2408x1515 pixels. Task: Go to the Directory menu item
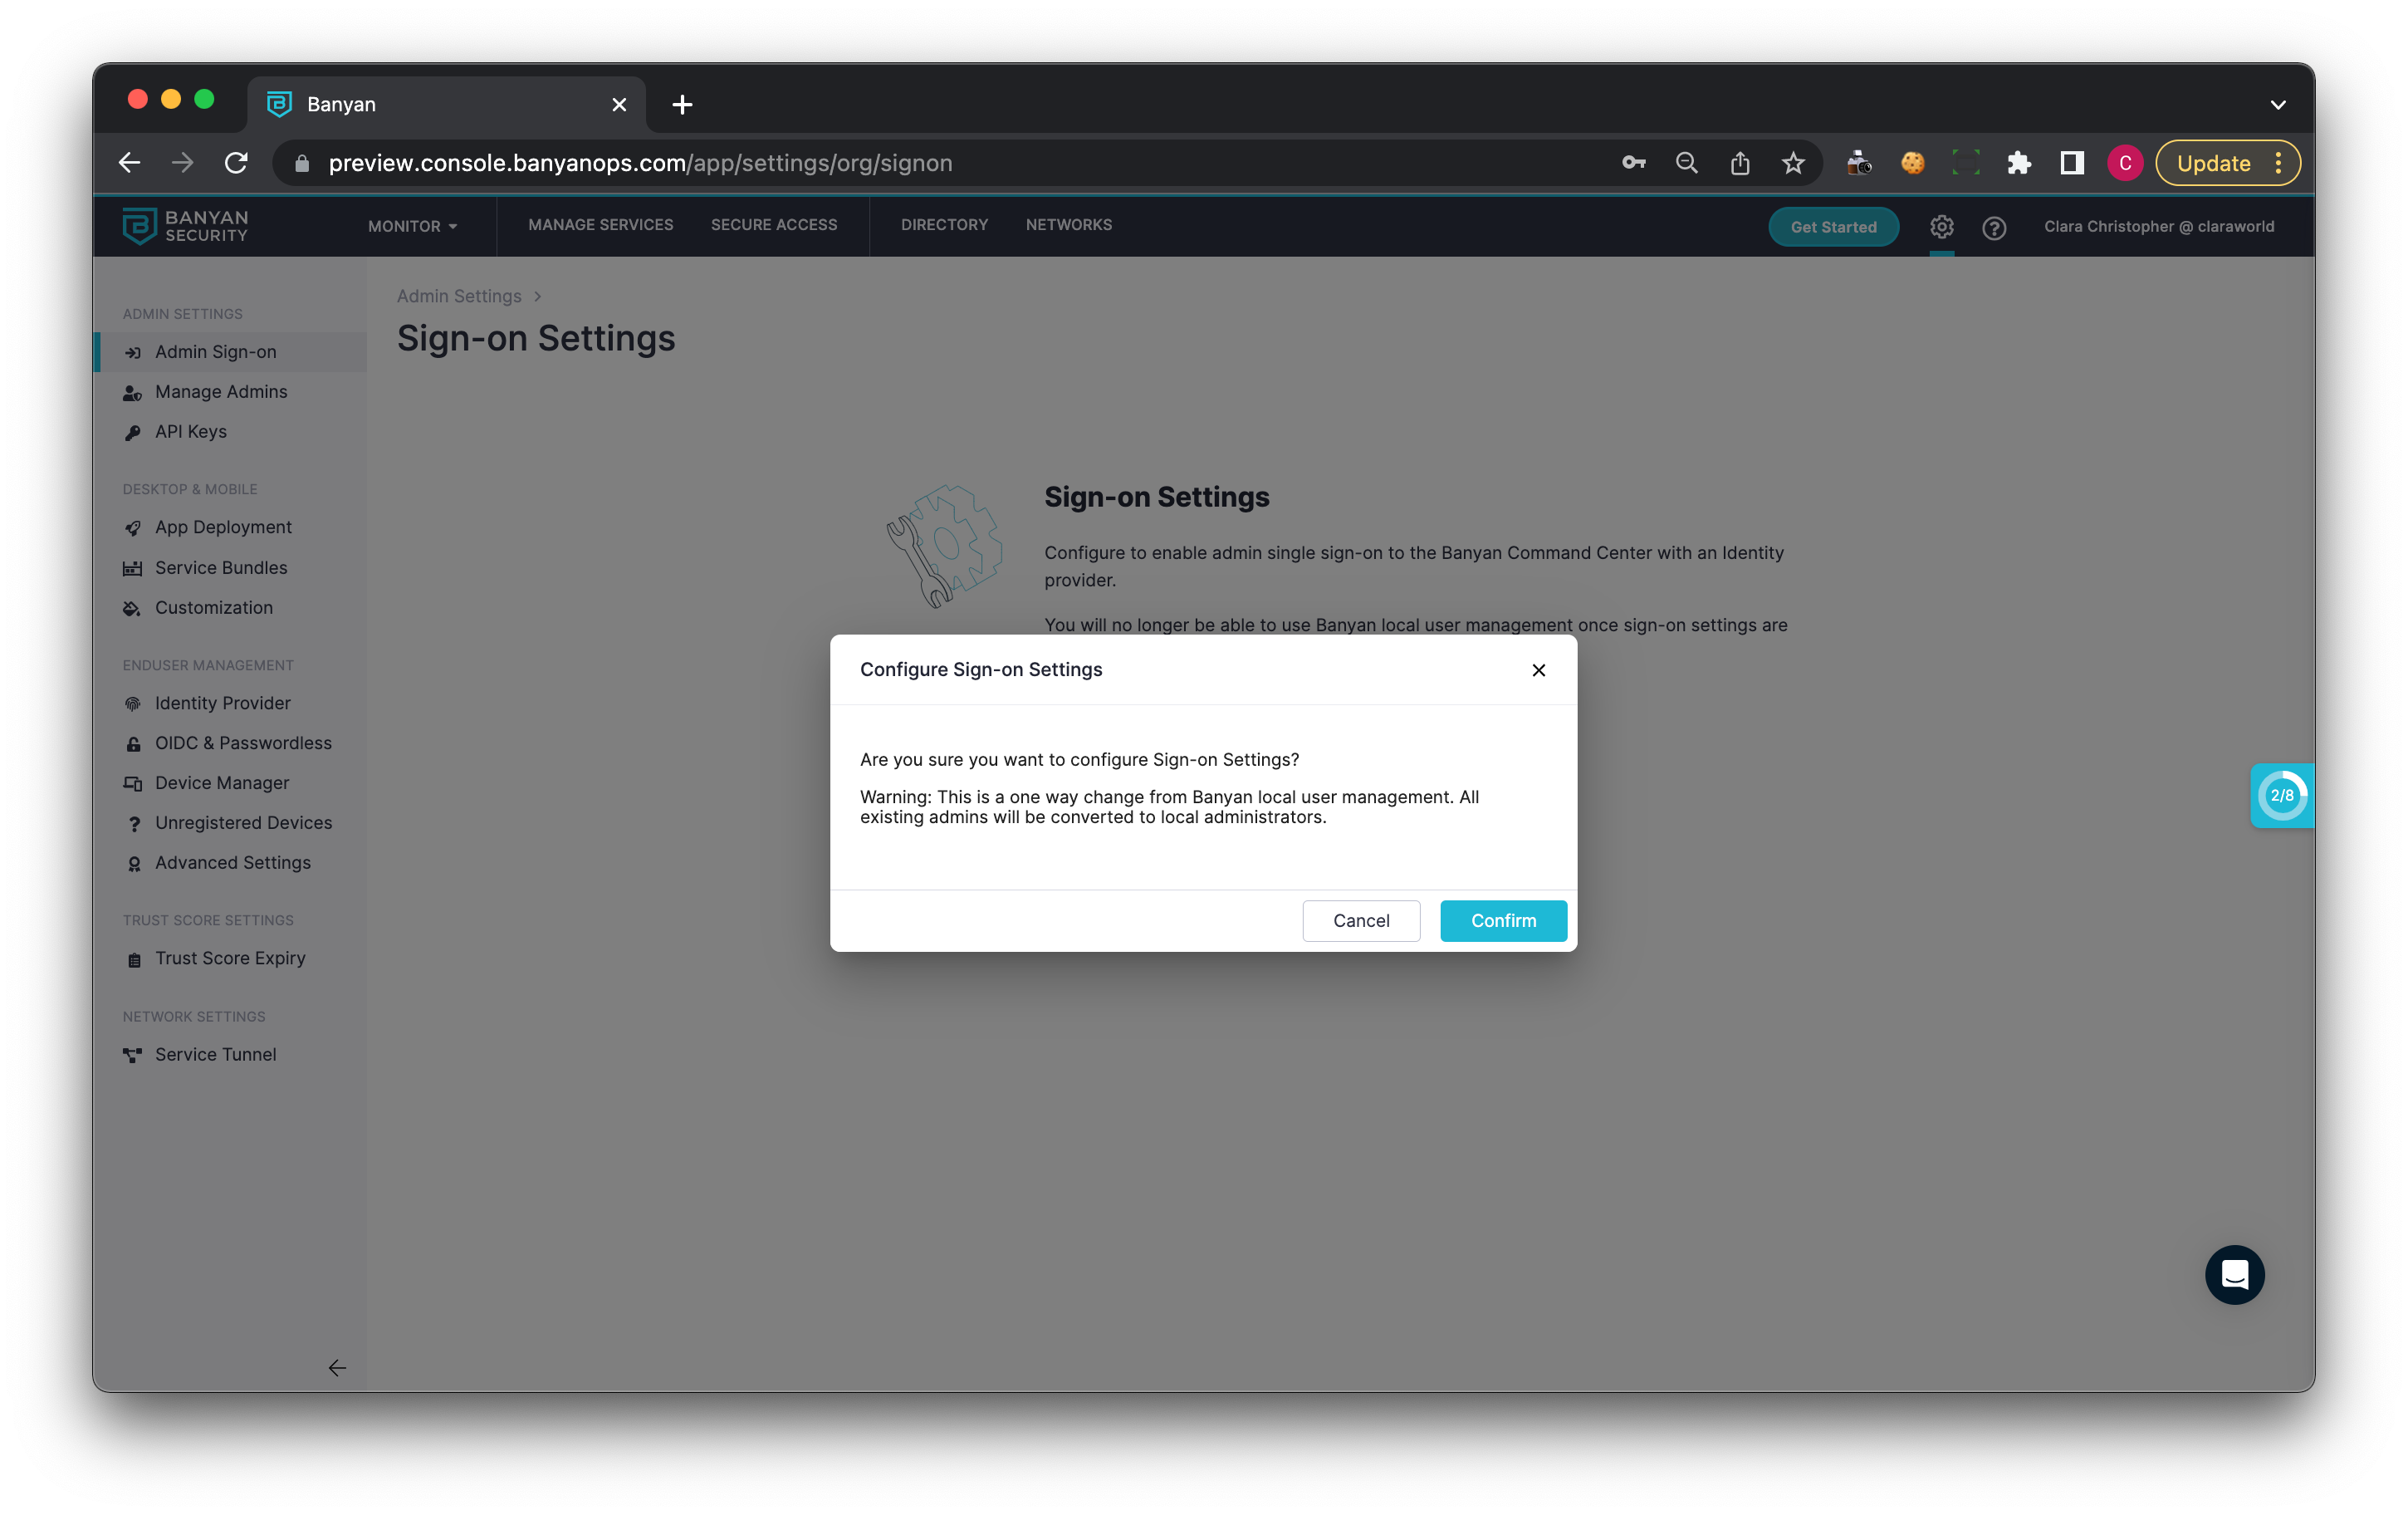click(943, 225)
